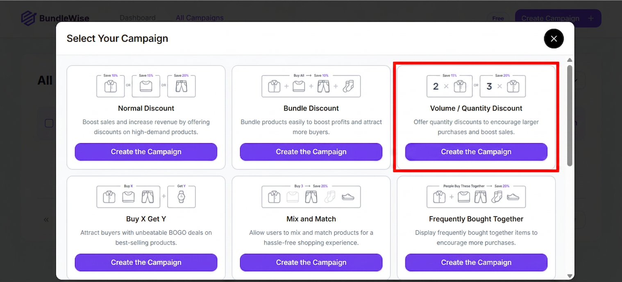Viewport: 622px width, 282px height.
Task: Click the Volume / Quantity Discount heading
Action: pos(476,108)
